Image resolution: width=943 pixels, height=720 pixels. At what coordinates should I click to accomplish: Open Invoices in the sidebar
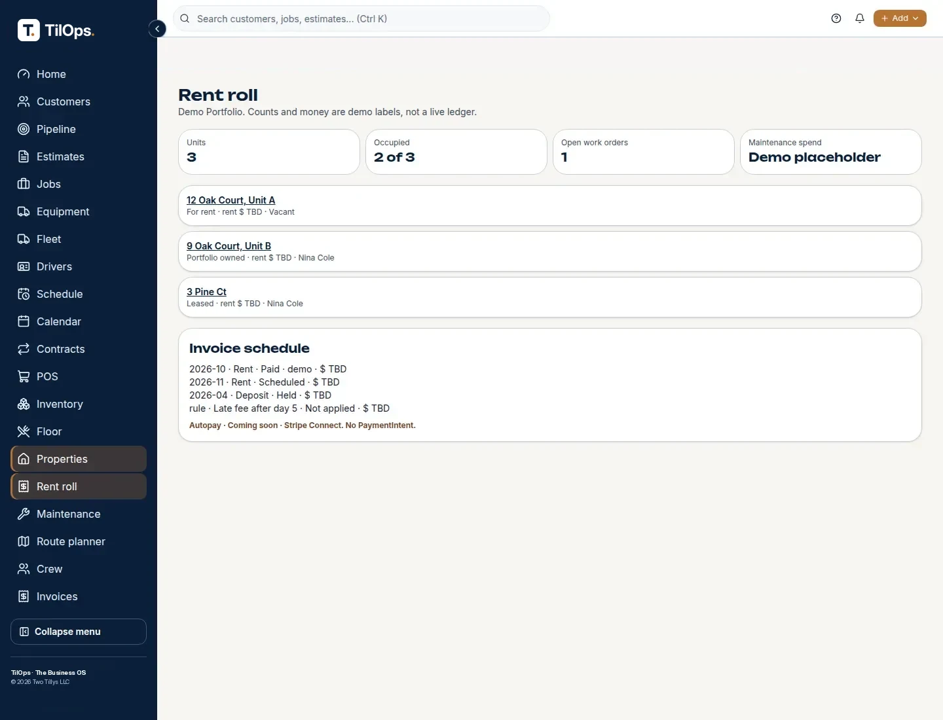79,596
